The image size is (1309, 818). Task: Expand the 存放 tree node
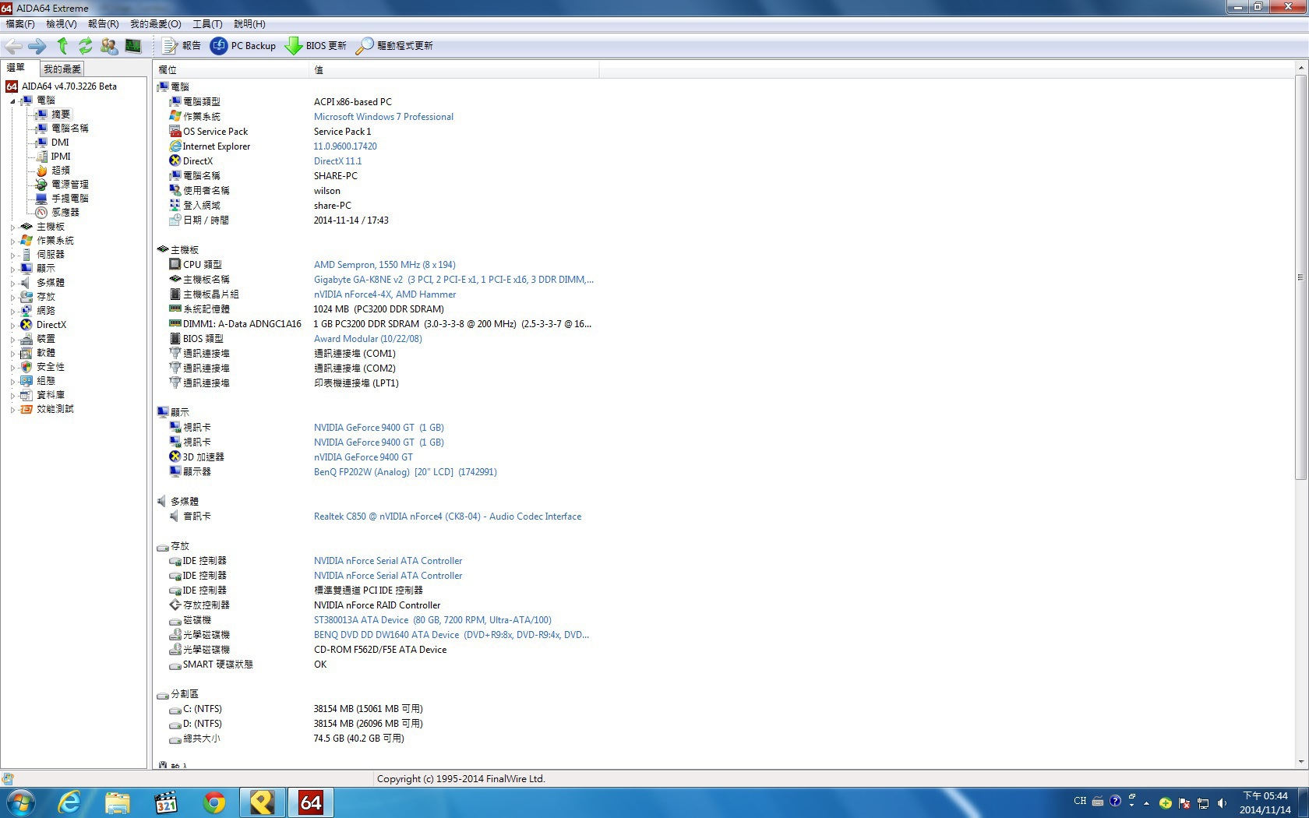pos(12,297)
